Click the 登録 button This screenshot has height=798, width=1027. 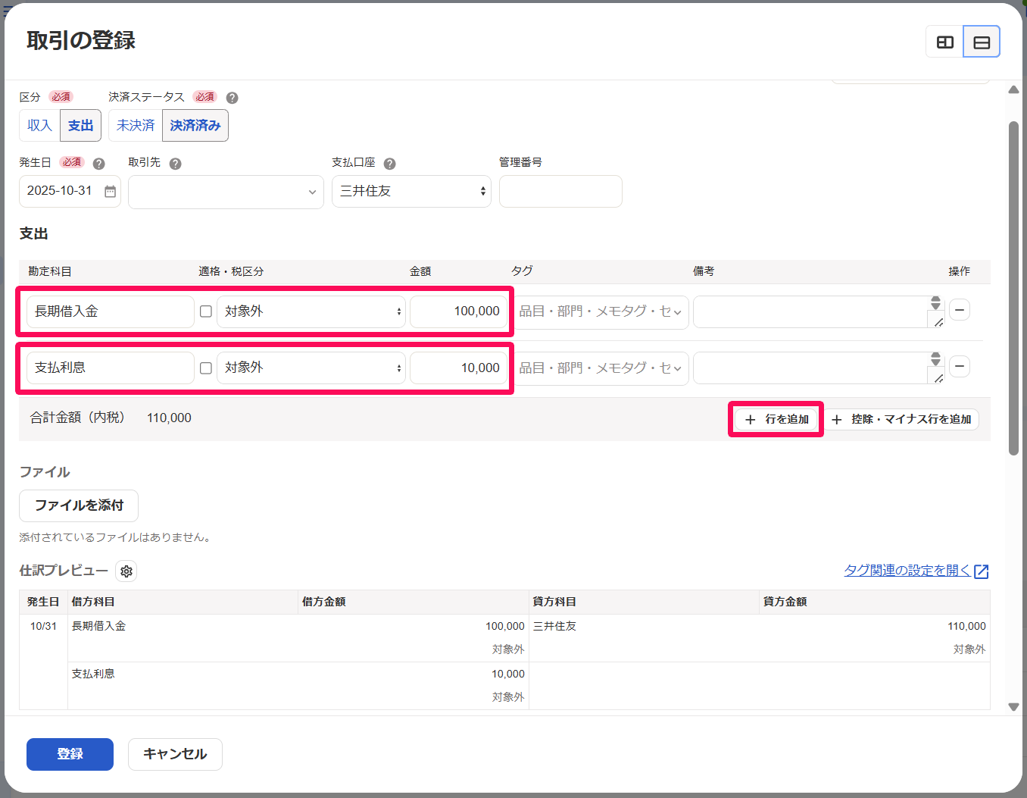[70, 754]
